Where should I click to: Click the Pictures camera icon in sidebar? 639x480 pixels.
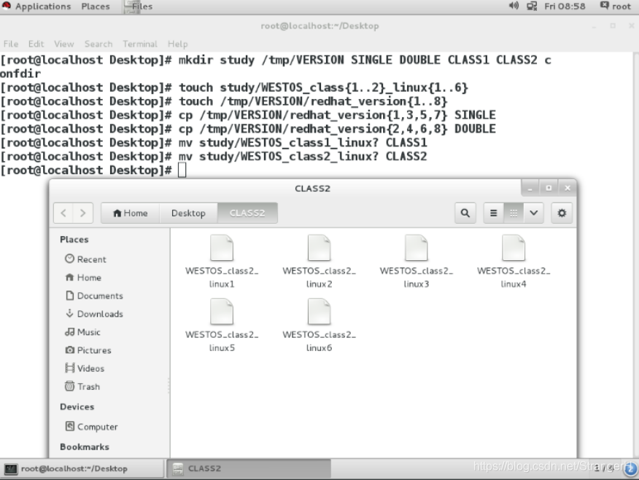70,350
